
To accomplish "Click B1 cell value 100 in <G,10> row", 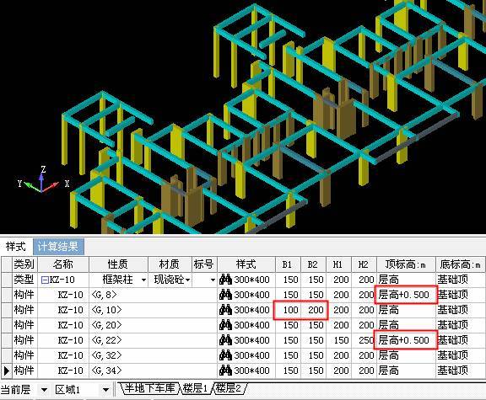I will [x=290, y=310].
